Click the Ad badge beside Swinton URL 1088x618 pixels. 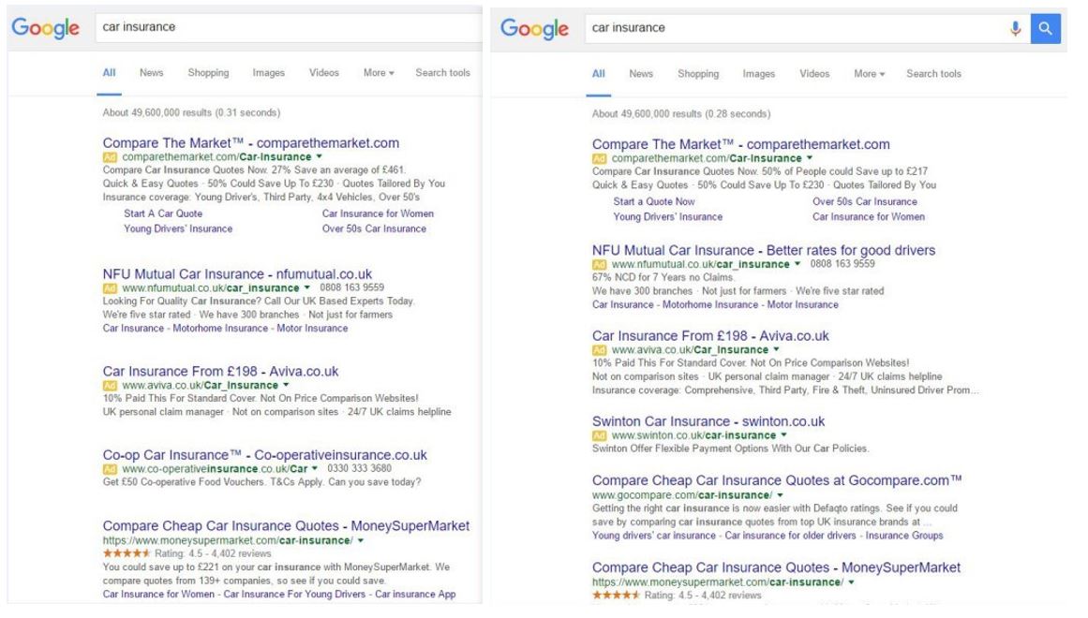[599, 435]
